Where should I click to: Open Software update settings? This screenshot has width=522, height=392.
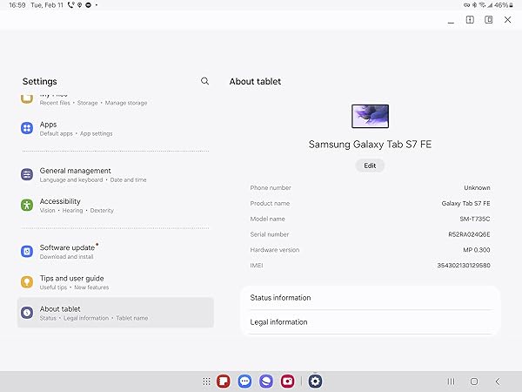115,252
